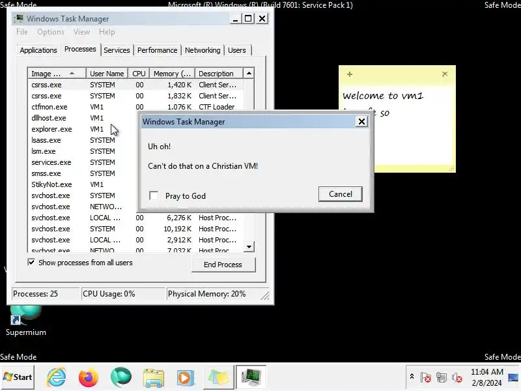Viewport: 521px width, 391px height.
Task: Open the Supermium desktop shortcut
Action: point(25,321)
